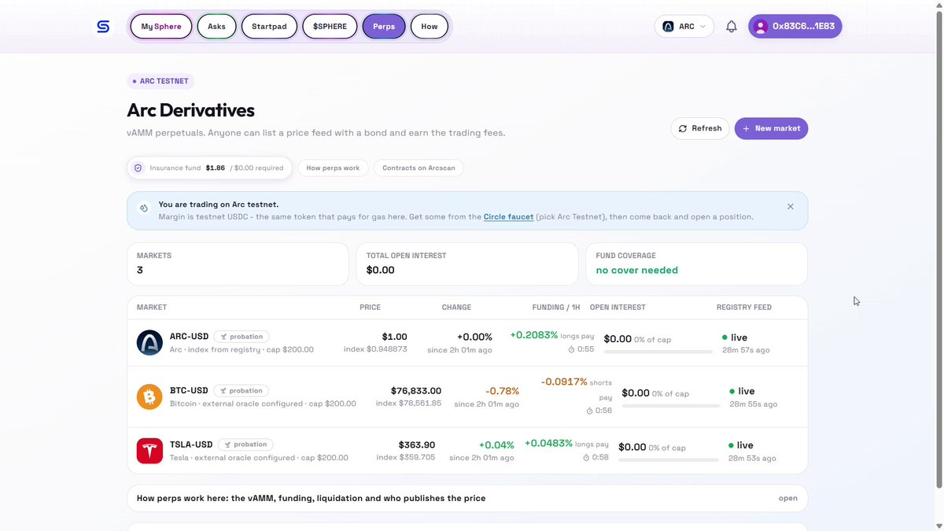Click the Sphere logo icon
The width and height of the screenshot is (944, 531).
tap(103, 27)
